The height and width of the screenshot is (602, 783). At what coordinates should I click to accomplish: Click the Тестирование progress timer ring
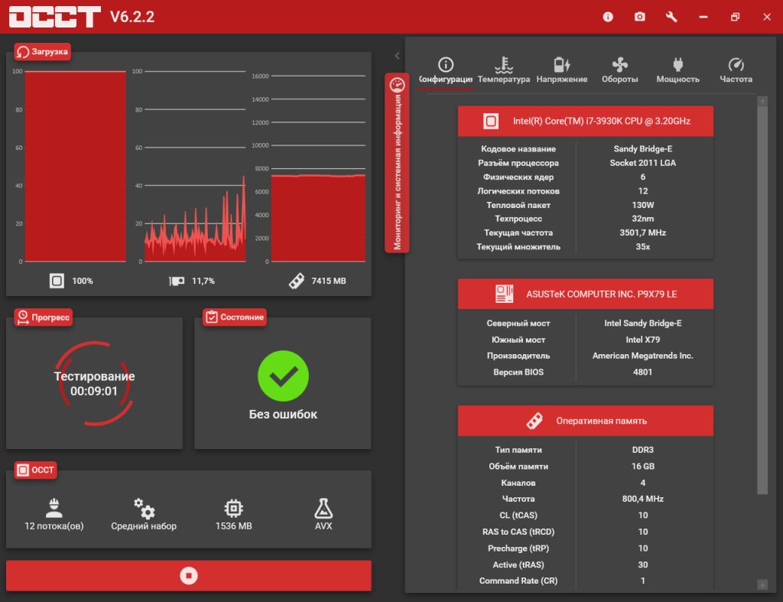click(x=94, y=383)
